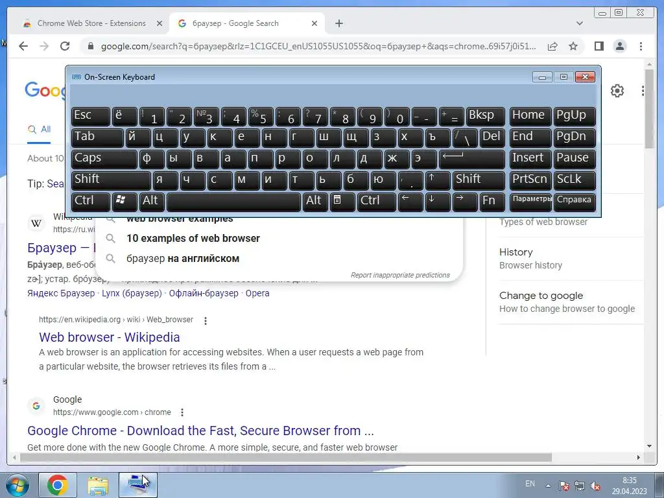Open the Яндекс Браузер sublink

coord(61,293)
